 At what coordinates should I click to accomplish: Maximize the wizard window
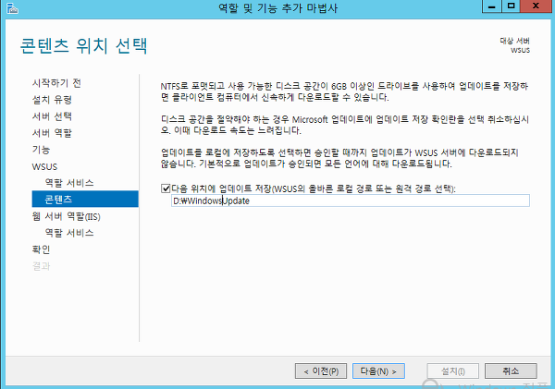pos(511,6)
